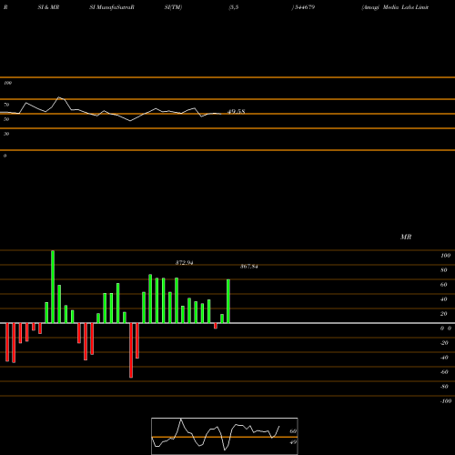Click the price label 367.84
Screen dimensions: 455x455
249,267
